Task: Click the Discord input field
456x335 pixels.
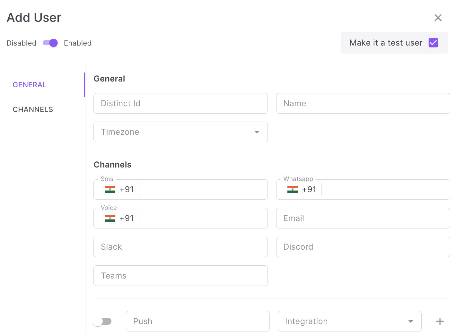Action: pos(363,247)
